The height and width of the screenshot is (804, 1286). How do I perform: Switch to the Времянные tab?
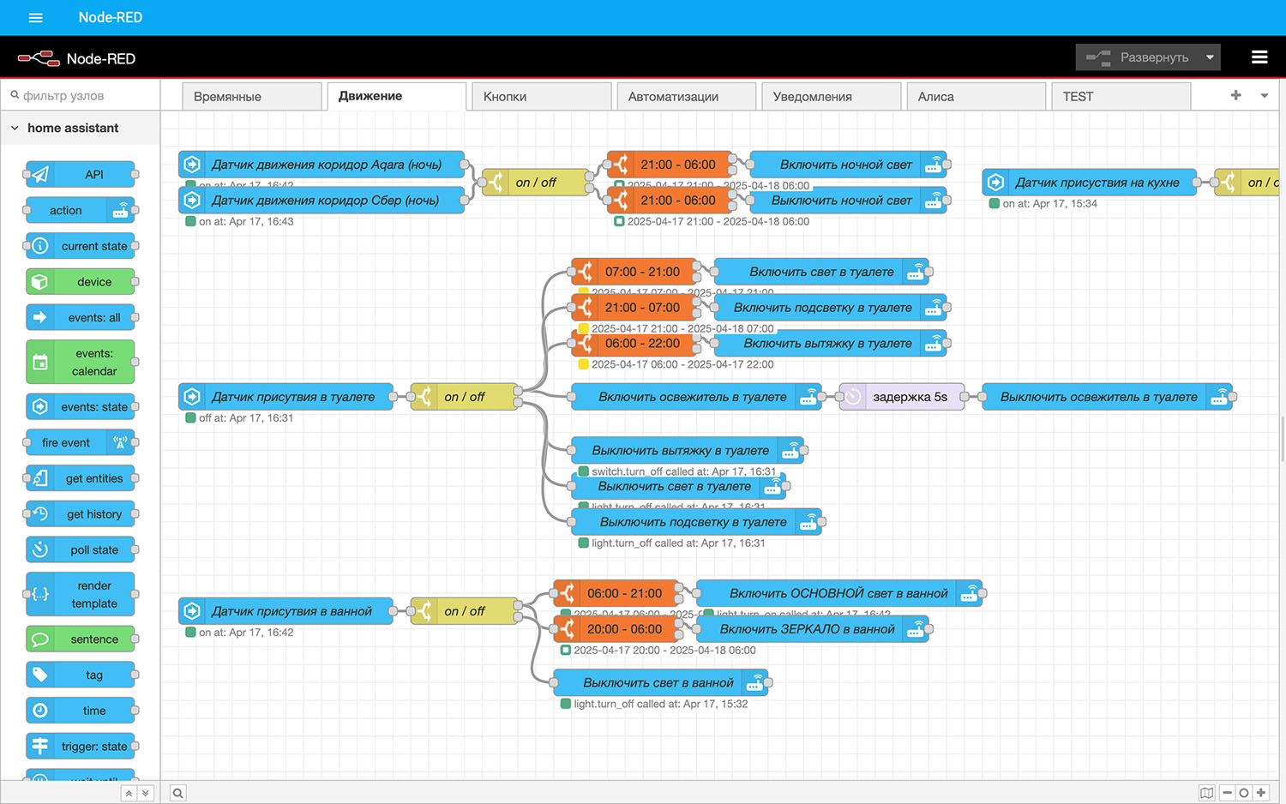click(x=252, y=97)
